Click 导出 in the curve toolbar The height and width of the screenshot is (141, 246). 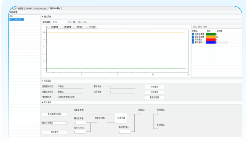tap(85, 22)
